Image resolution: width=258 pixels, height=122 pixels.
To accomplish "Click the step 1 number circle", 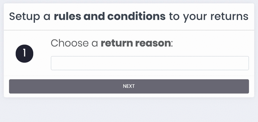I will click(x=25, y=53).
